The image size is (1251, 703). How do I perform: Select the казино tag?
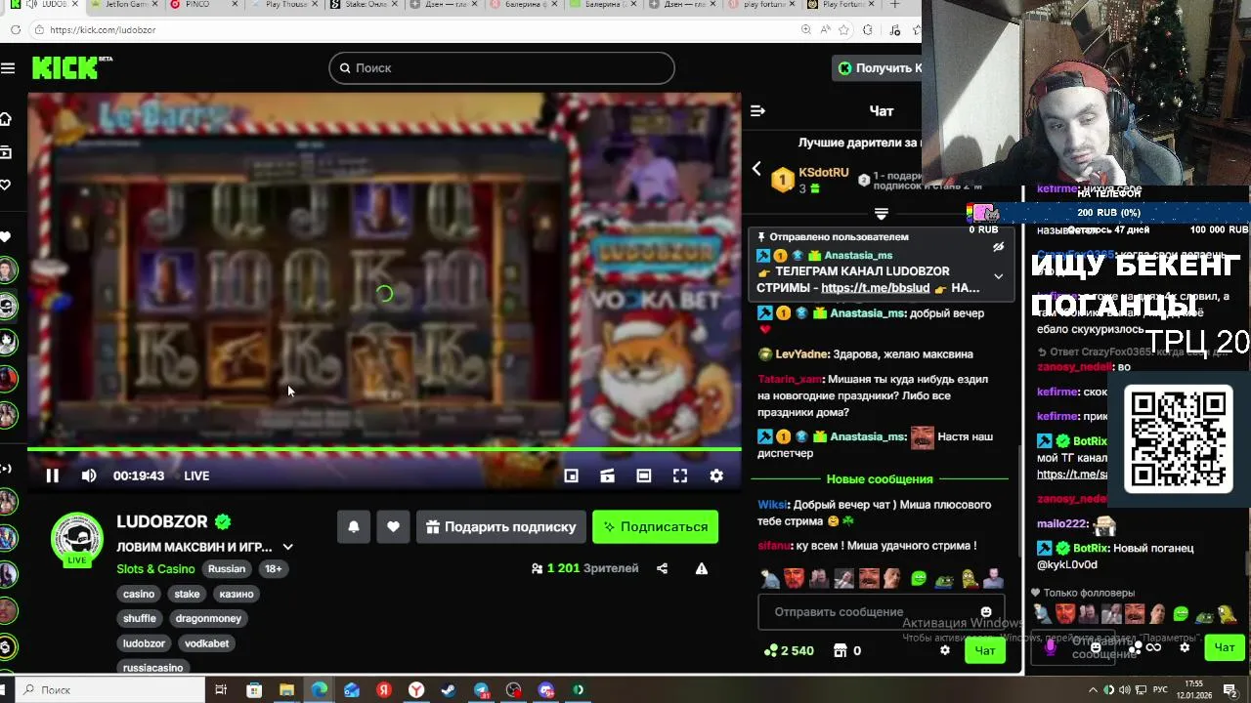click(x=237, y=594)
